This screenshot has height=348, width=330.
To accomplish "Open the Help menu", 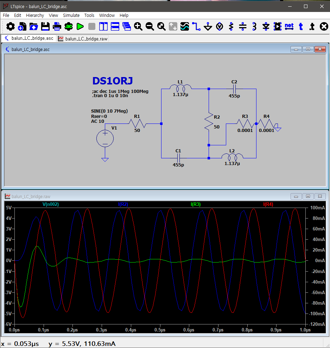I will pos(124,15).
